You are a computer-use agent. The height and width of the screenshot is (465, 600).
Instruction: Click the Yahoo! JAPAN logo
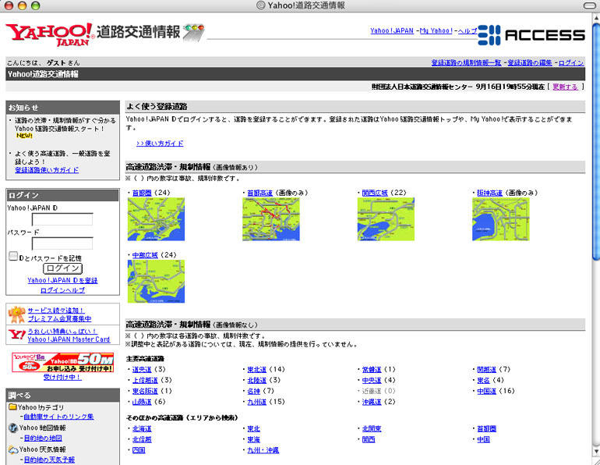click(x=50, y=34)
